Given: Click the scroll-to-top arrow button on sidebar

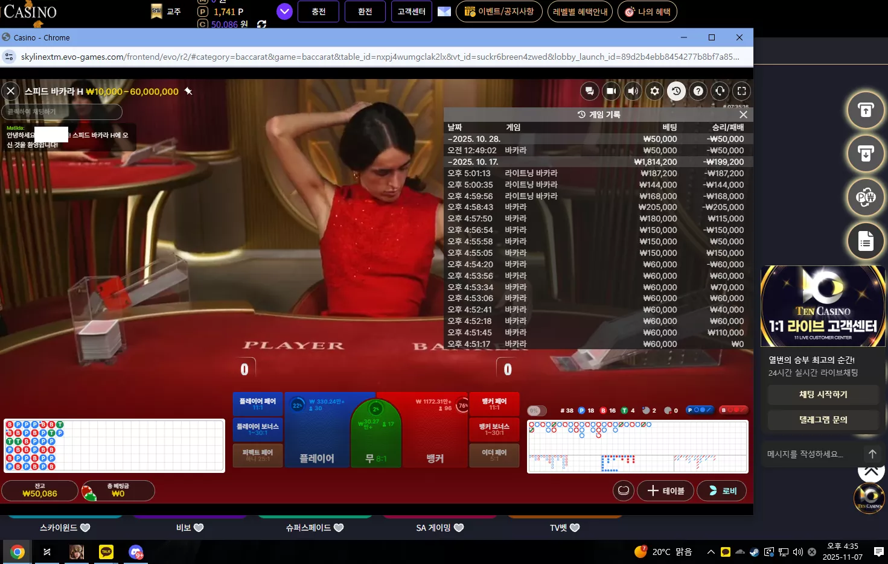Looking at the screenshot, I should coord(866,110).
